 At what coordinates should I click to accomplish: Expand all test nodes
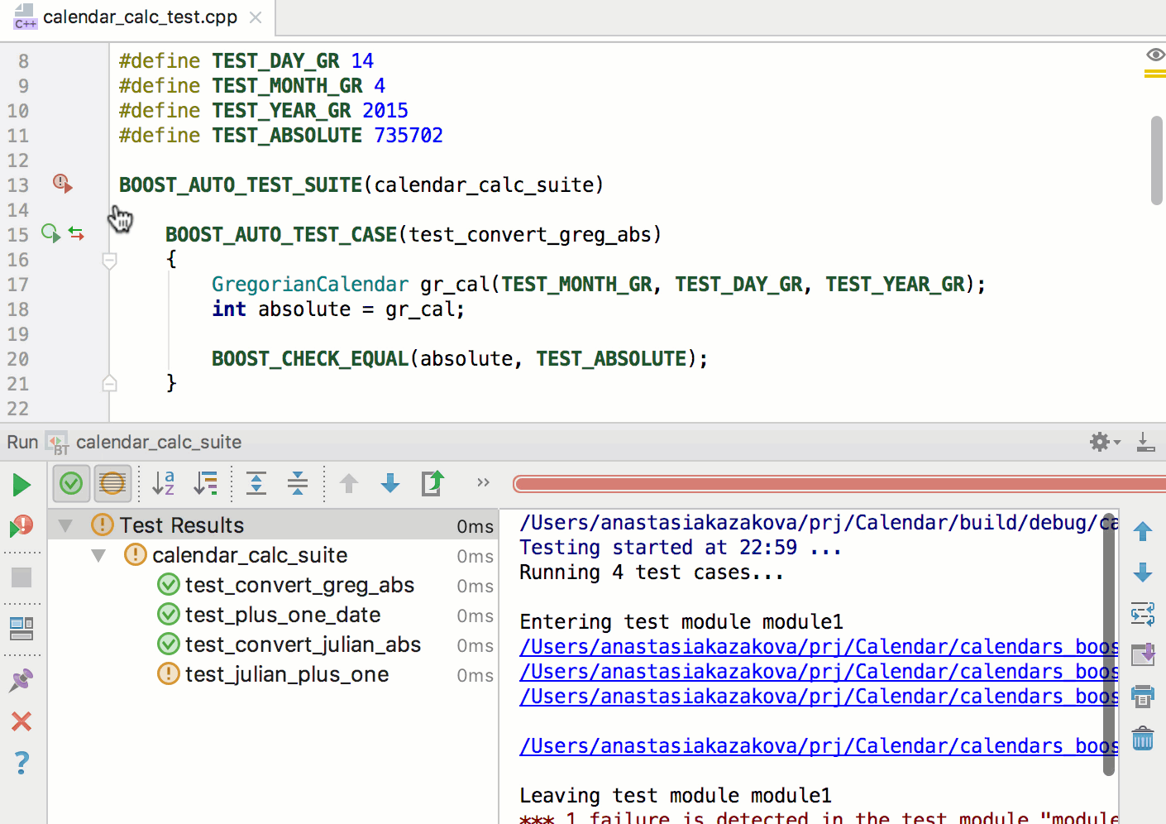(x=256, y=483)
